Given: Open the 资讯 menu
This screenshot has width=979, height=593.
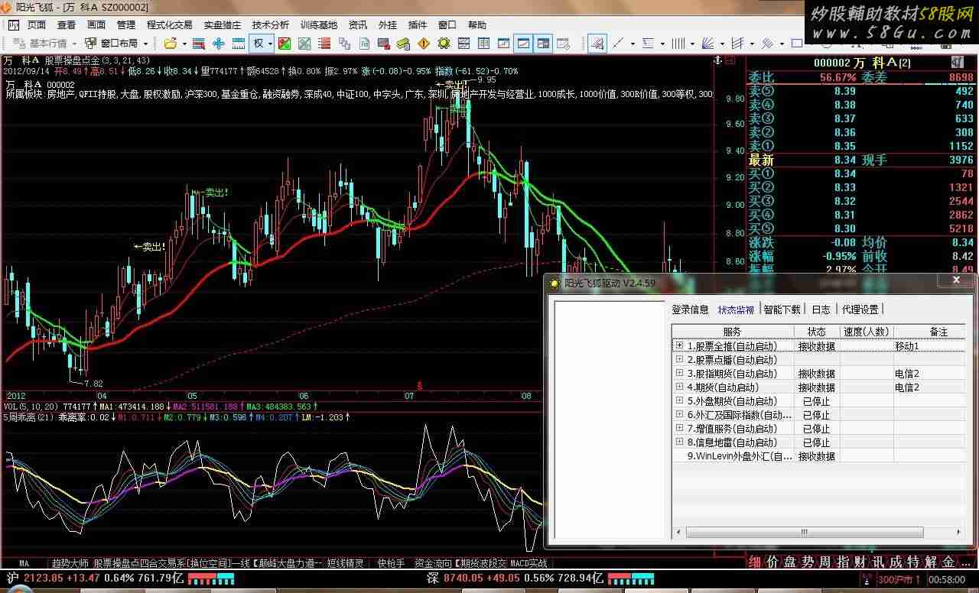Looking at the screenshot, I should tap(357, 25).
